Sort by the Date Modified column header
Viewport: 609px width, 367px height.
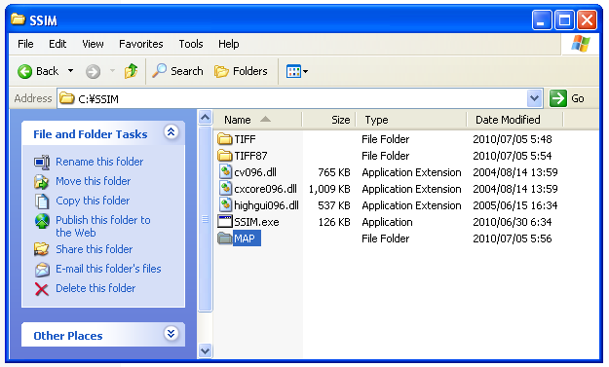tap(514, 120)
